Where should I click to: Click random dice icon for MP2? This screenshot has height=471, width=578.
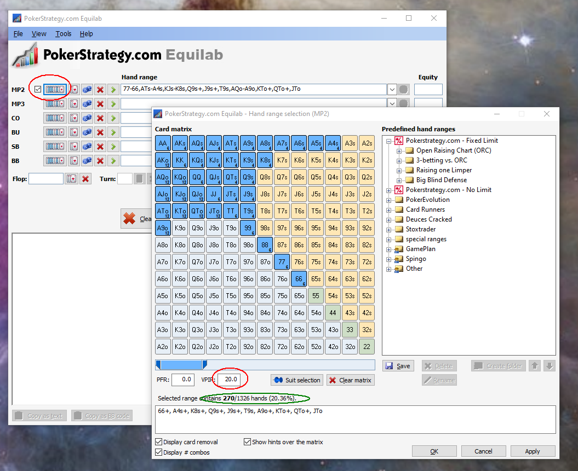coord(87,89)
